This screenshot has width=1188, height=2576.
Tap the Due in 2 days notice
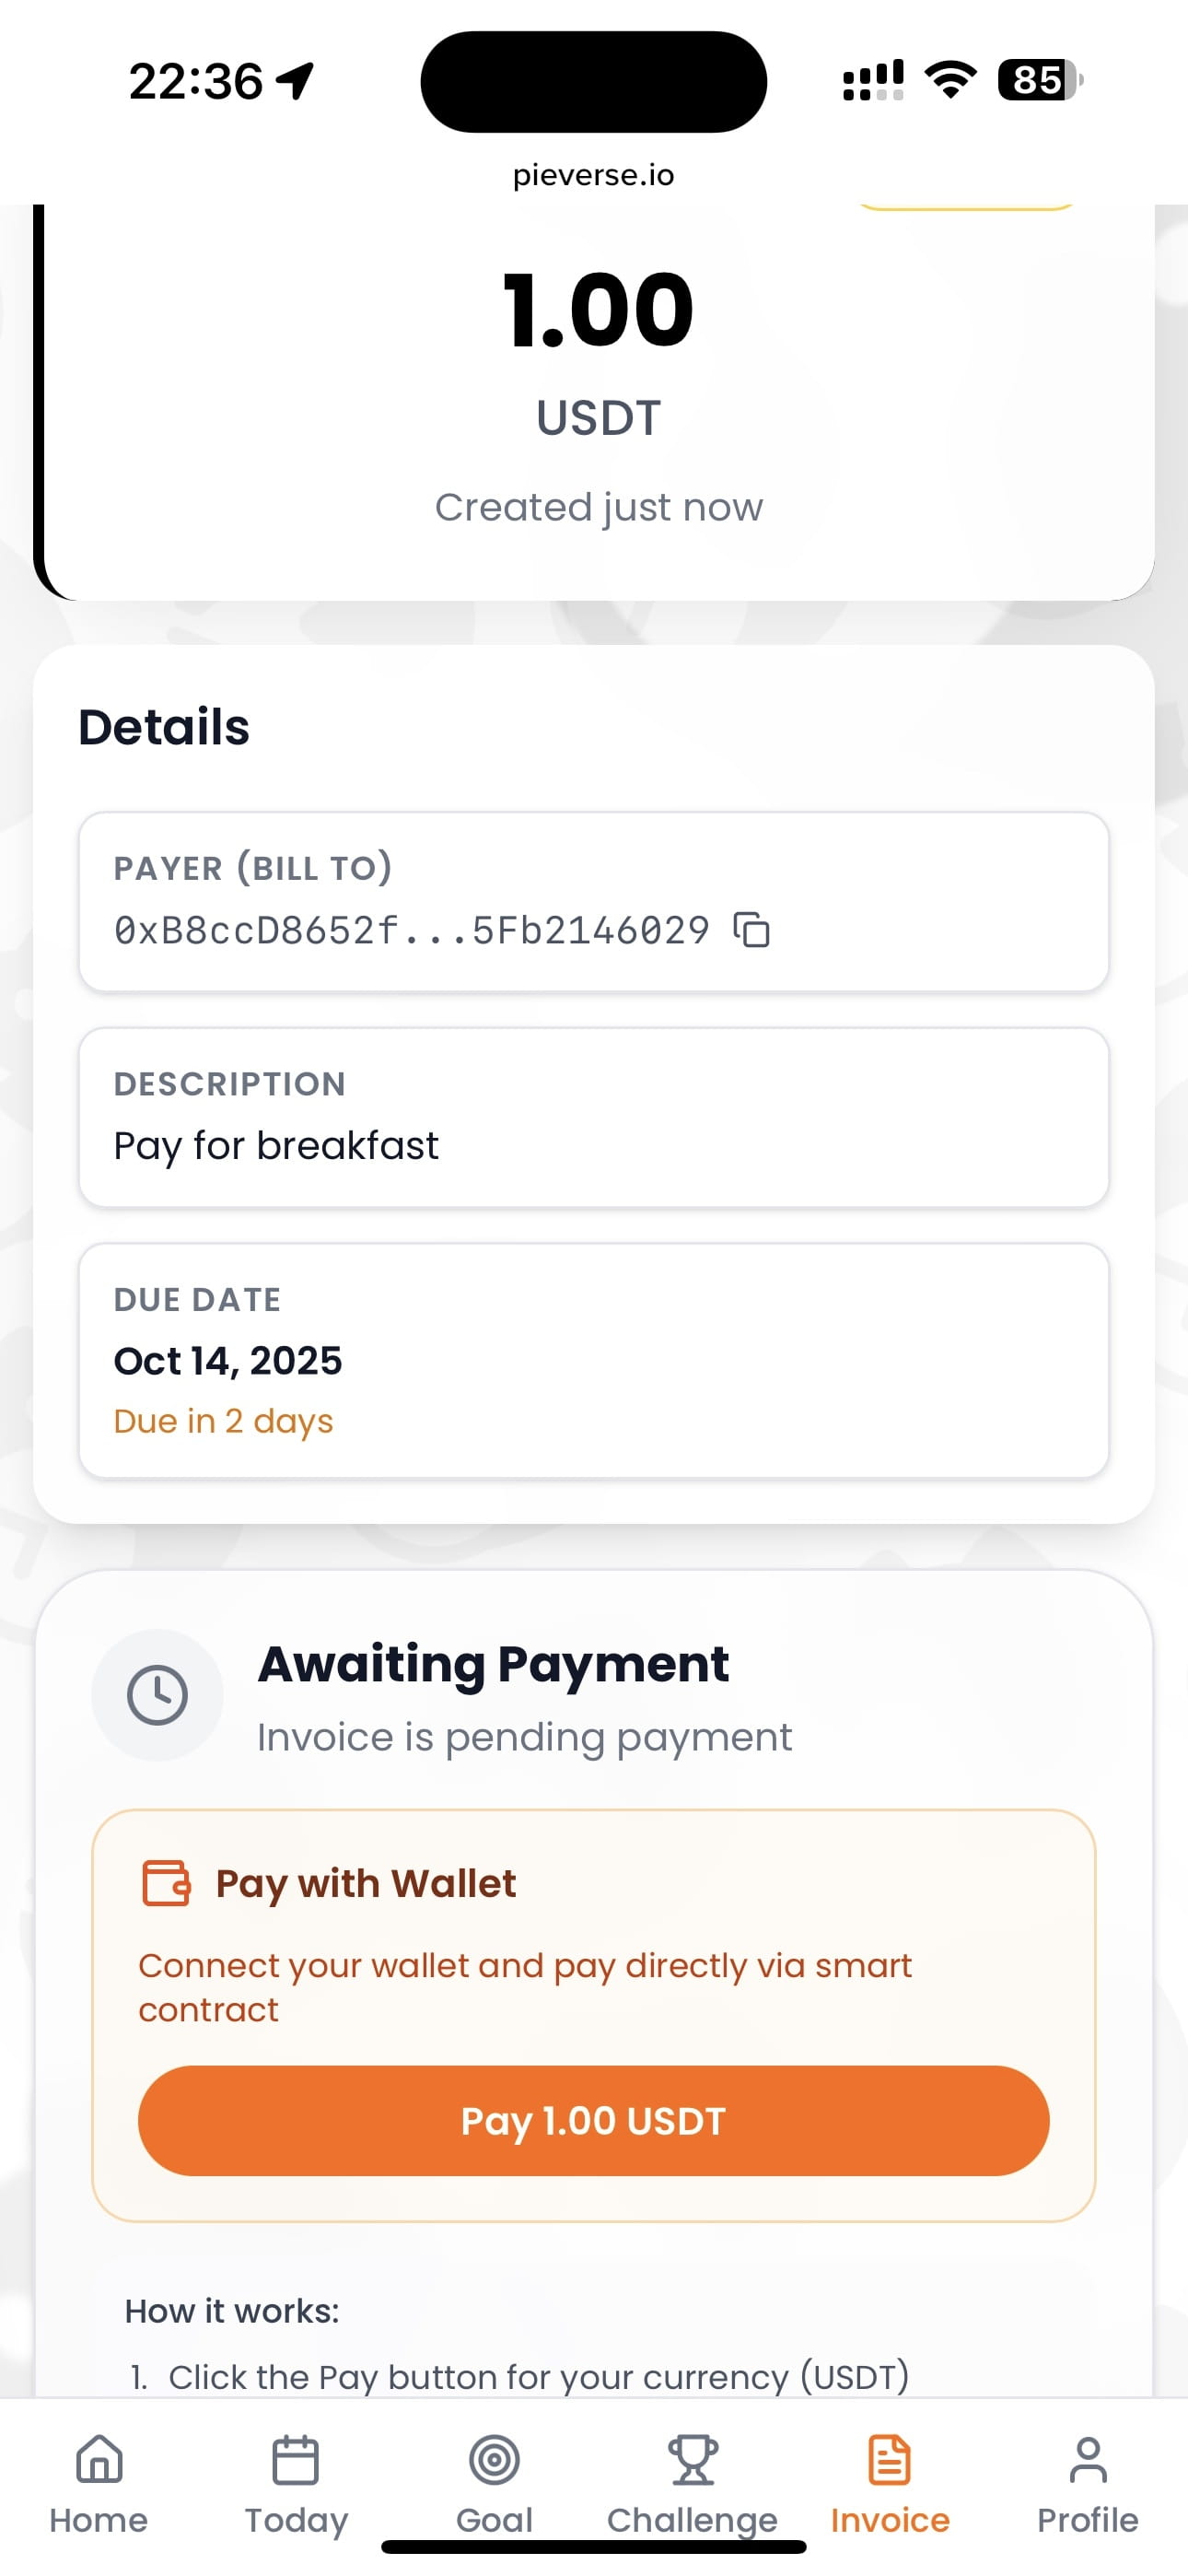(x=223, y=1421)
